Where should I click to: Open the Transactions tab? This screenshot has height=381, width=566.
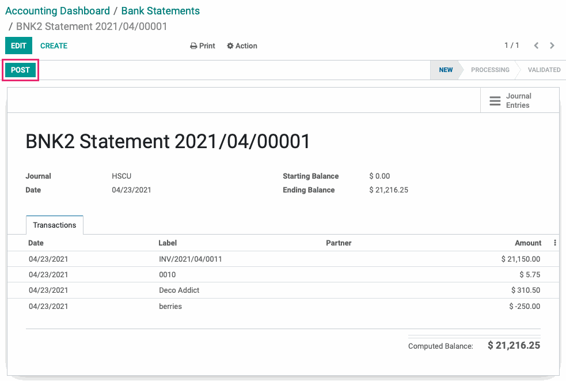(55, 225)
